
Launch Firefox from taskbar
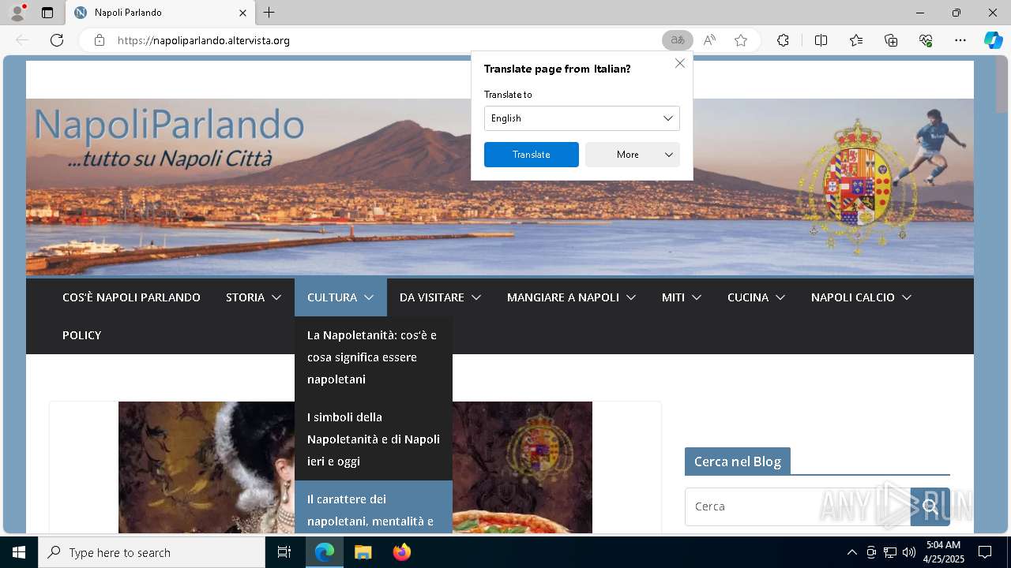[402, 552]
